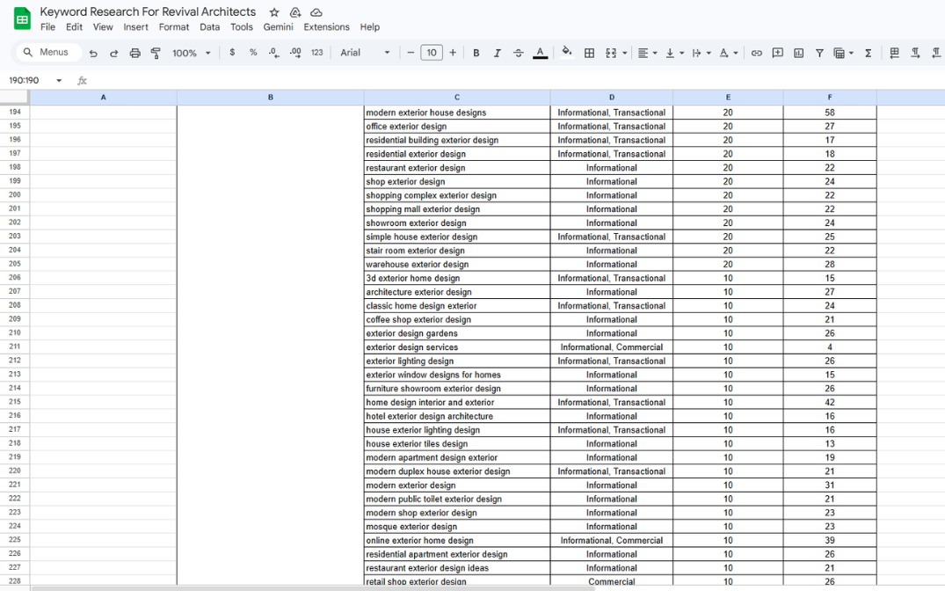945x591 pixels.
Task: Click the paint format roller icon
Action: coord(156,53)
